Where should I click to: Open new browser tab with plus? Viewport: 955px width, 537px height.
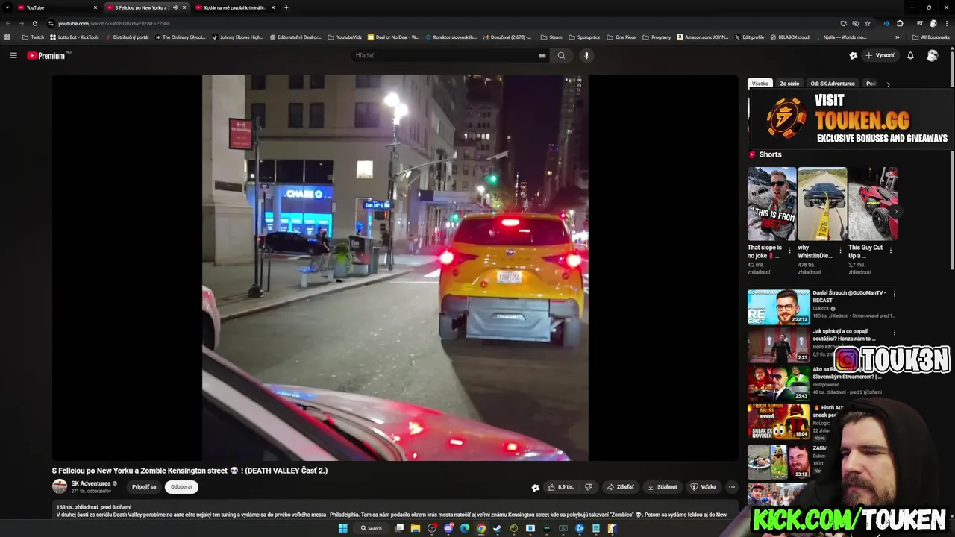tap(286, 7)
